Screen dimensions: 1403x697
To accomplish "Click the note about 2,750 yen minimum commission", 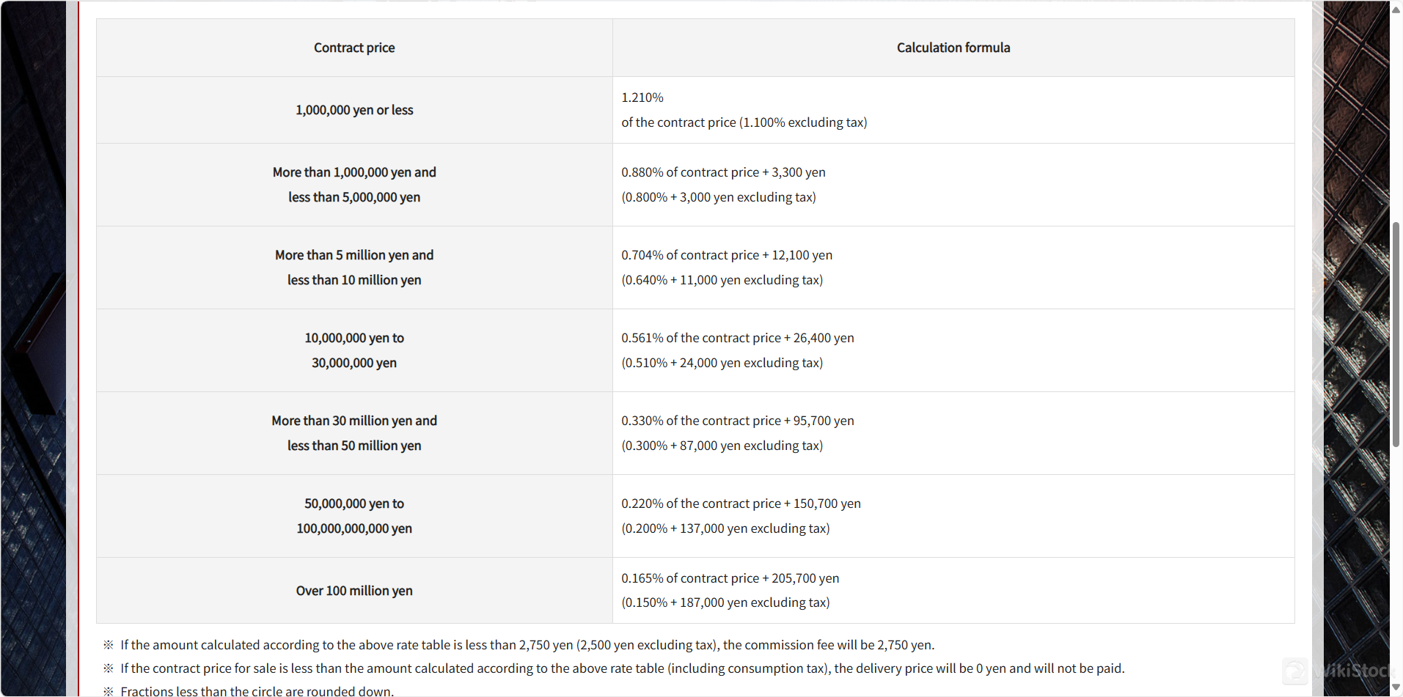I will click(527, 645).
